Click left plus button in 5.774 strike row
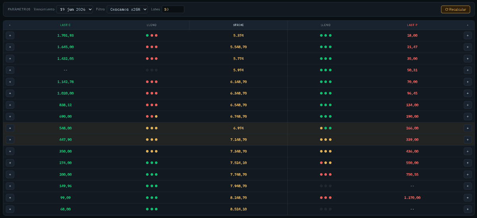 10,58
